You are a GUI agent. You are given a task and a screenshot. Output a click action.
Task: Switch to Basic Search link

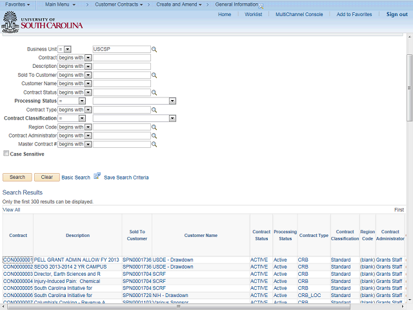[76, 178]
